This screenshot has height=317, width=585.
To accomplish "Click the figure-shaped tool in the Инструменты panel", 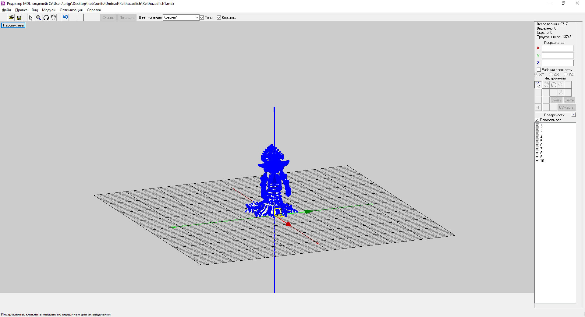I will pos(561,93).
